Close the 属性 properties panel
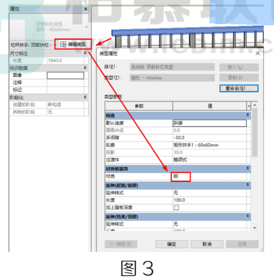The width and height of the screenshot is (274, 278). (x=85, y=9)
